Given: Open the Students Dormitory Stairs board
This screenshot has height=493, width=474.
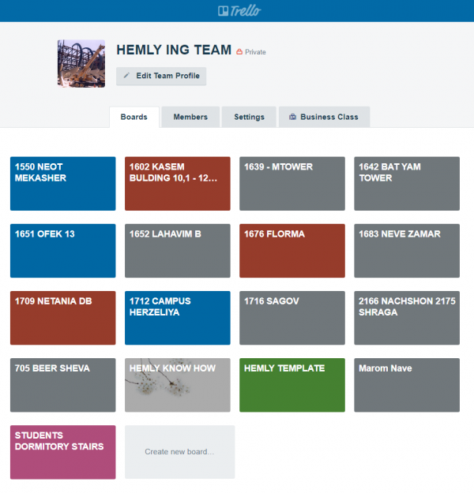Looking at the screenshot, I should (63, 452).
